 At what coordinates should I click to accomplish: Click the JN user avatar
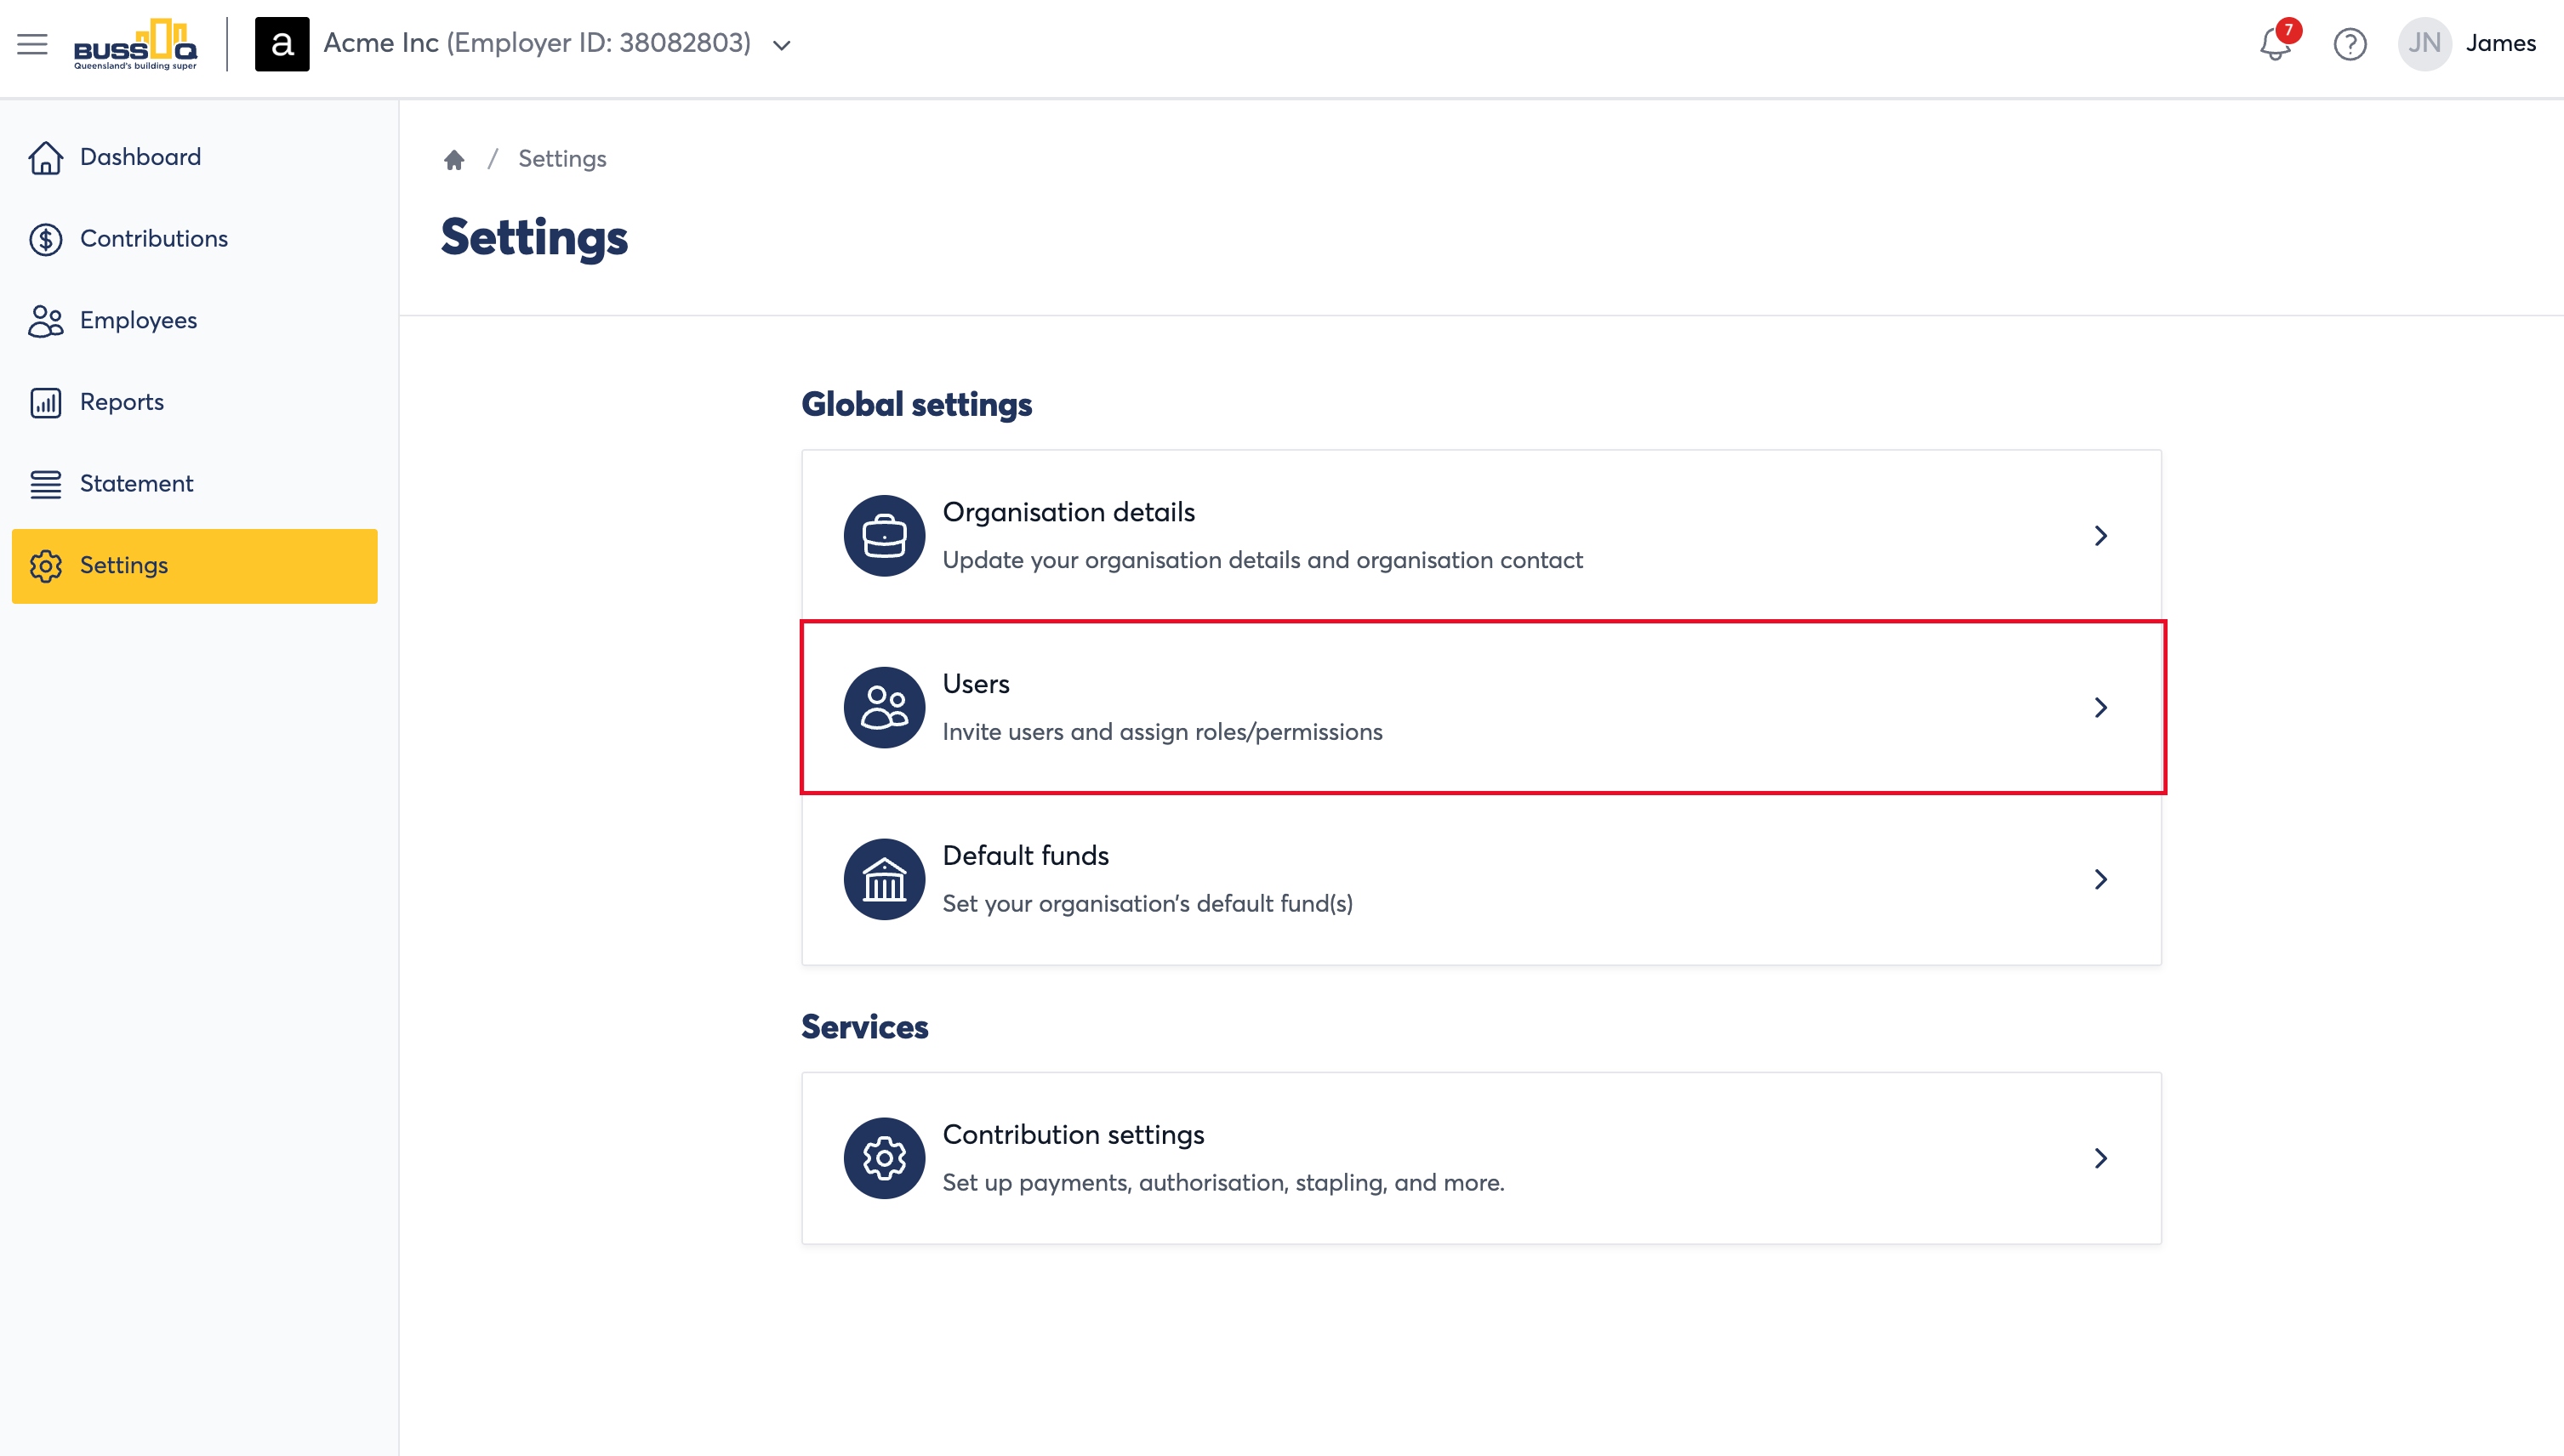tap(2424, 44)
